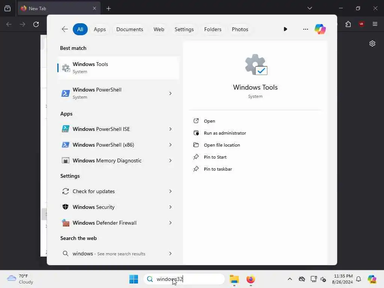Viewport: 384px width, 288px height.
Task: Expand Windows PowerShell ISE chevron
Action: pyautogui.click(x=171, y=129)
